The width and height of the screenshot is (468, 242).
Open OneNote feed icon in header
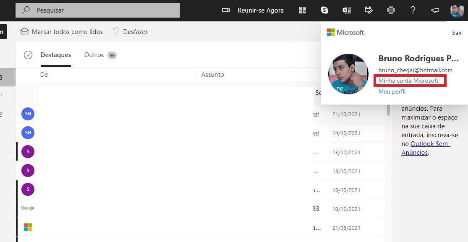[x=346, y=10]
